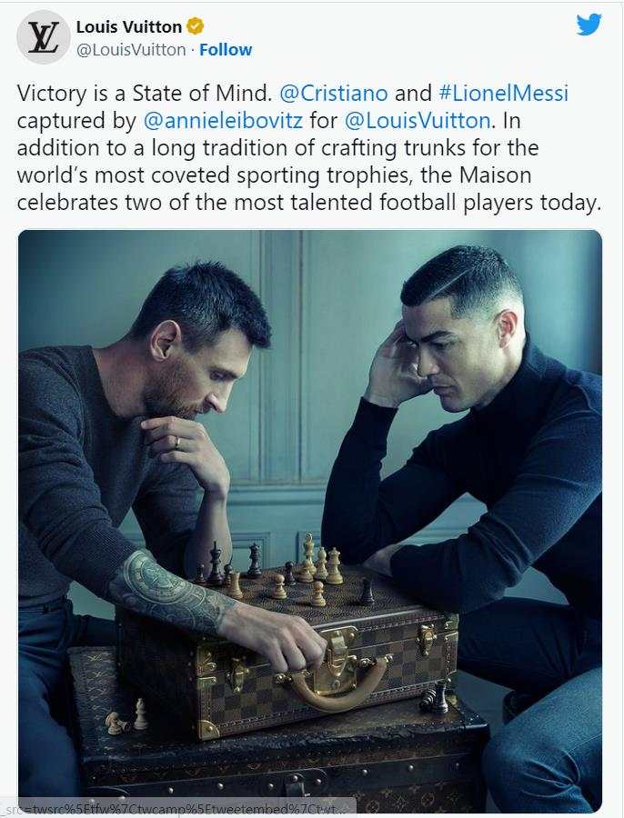
Task: Click the fallen pale chess pieces on lower trunk
Action: pyautogui.click(x=126, y=716)
